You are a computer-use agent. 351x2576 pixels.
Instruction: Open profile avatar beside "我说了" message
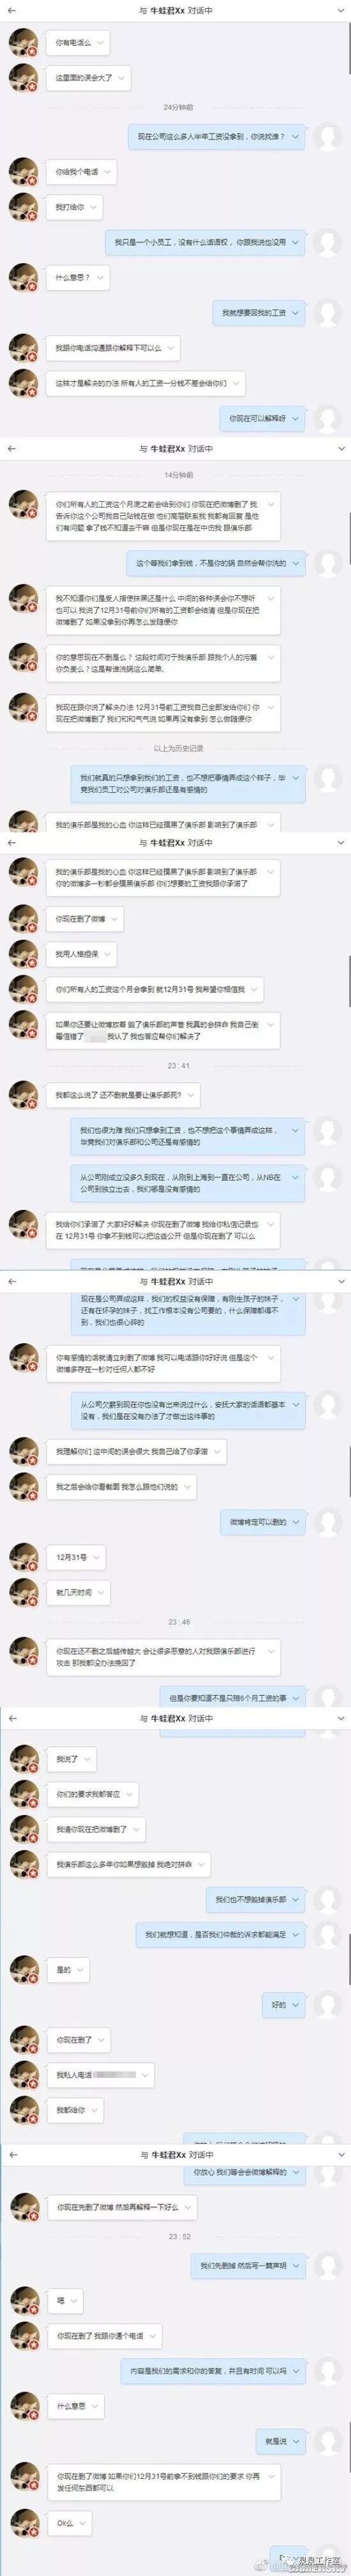[23, 1759]
